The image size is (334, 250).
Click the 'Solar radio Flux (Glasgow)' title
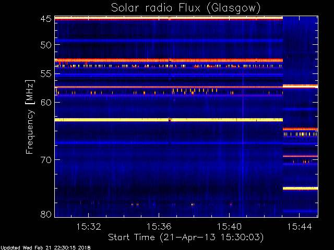coord(186,8)
